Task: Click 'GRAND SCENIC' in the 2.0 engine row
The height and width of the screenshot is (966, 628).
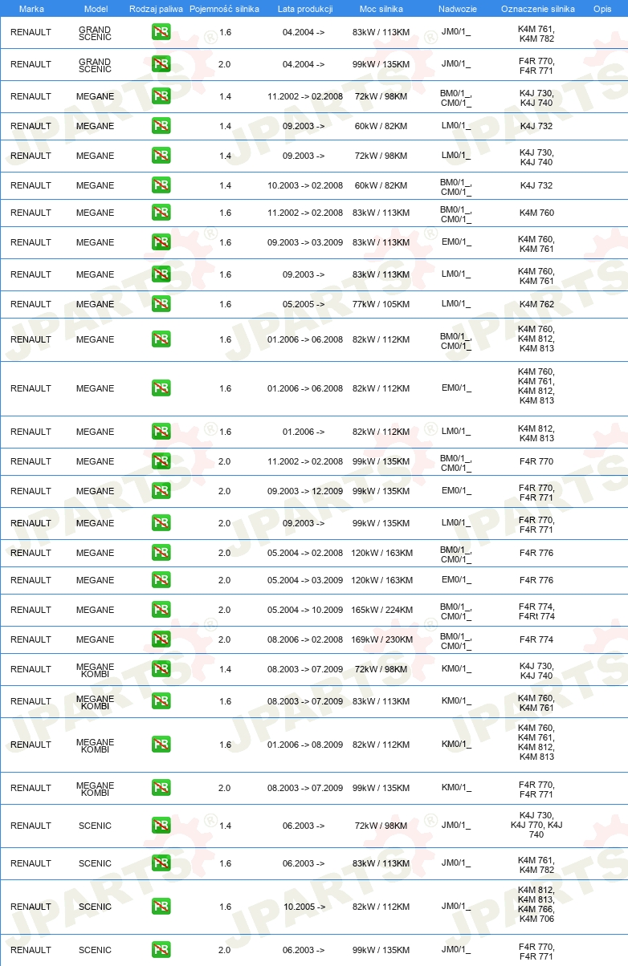Action: (x=95, y=65)
